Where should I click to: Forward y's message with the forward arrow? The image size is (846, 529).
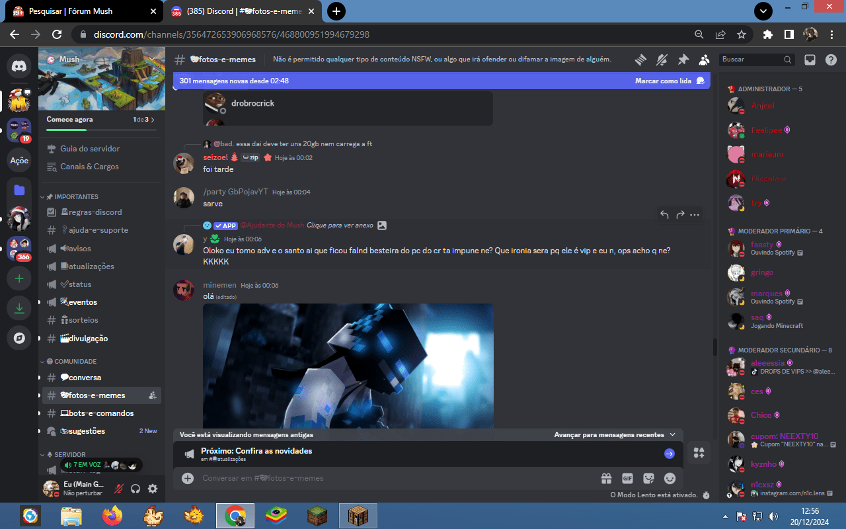tap(679, 214)
